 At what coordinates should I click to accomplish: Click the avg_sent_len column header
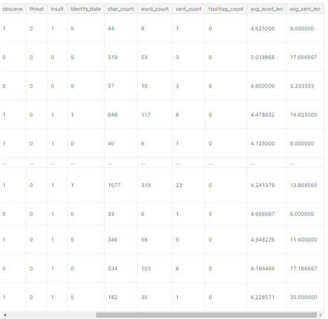tap(305, 9)
